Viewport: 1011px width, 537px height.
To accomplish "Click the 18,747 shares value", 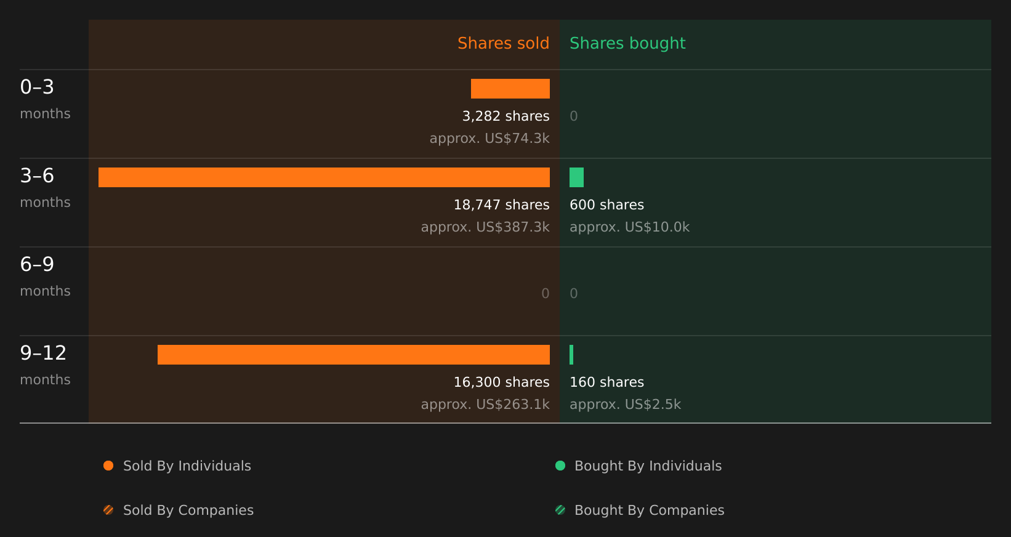I will [501, 205].
